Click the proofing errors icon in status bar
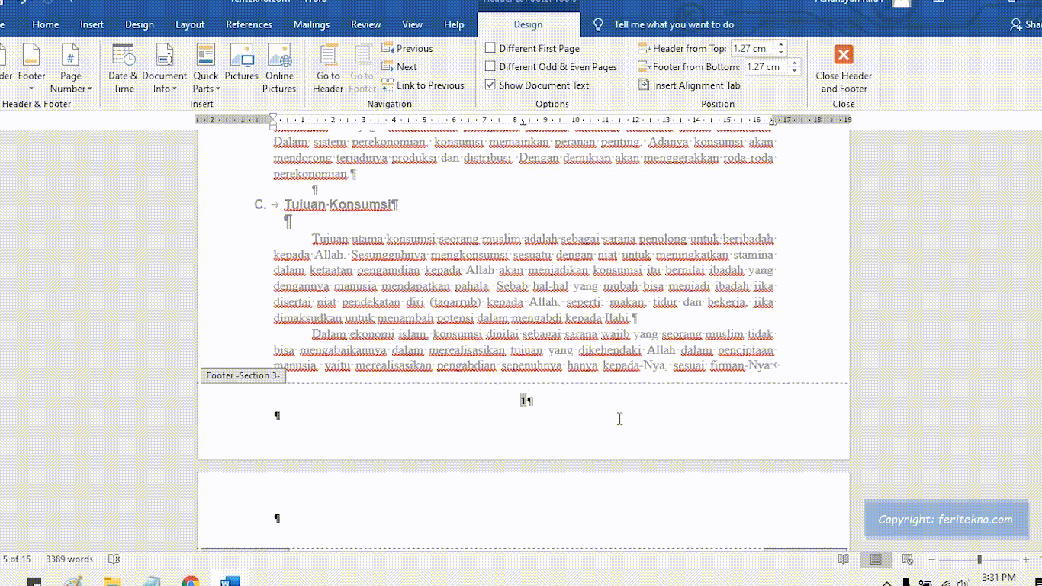 (x=114, y=559)
